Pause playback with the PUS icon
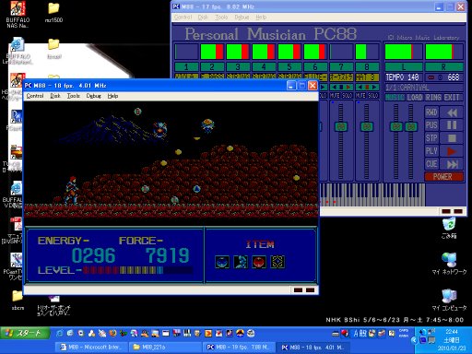Viewport: 472px width, 354px height. click(x=452, y=125)
